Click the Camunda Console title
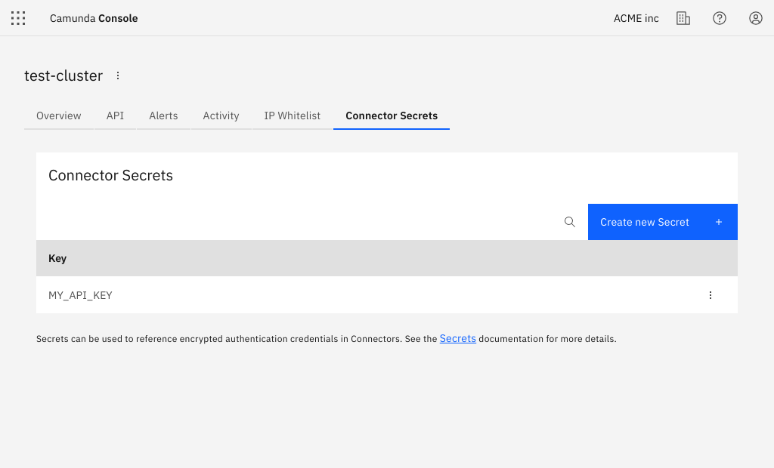Image resolution: width=774 pixels, height=468 pixels. click(94, 18)
